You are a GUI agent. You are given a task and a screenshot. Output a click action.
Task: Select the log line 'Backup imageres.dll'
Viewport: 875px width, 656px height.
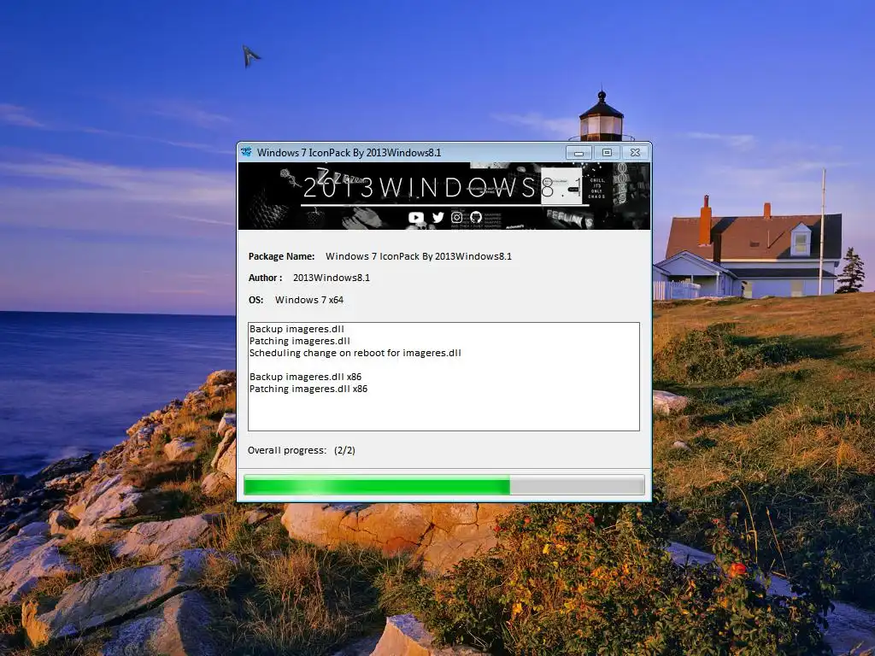[x=297, y=329]
